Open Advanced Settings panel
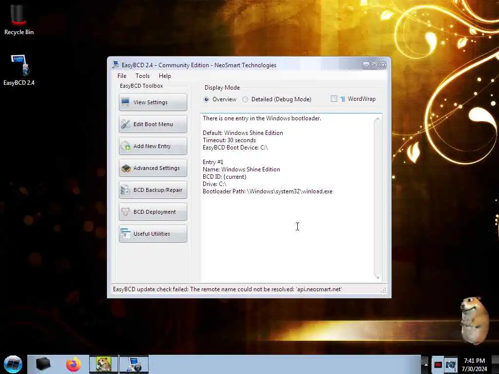 (153, 168)
